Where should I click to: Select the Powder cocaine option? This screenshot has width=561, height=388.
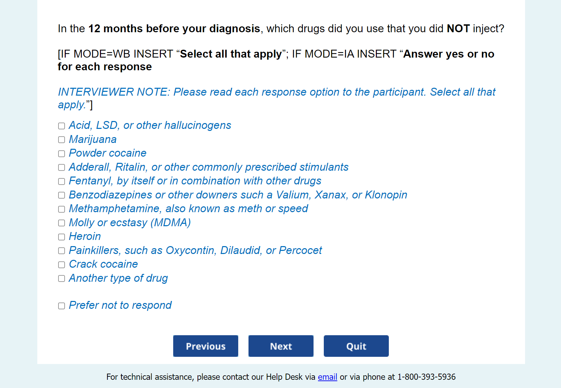[x=62, y=154]
